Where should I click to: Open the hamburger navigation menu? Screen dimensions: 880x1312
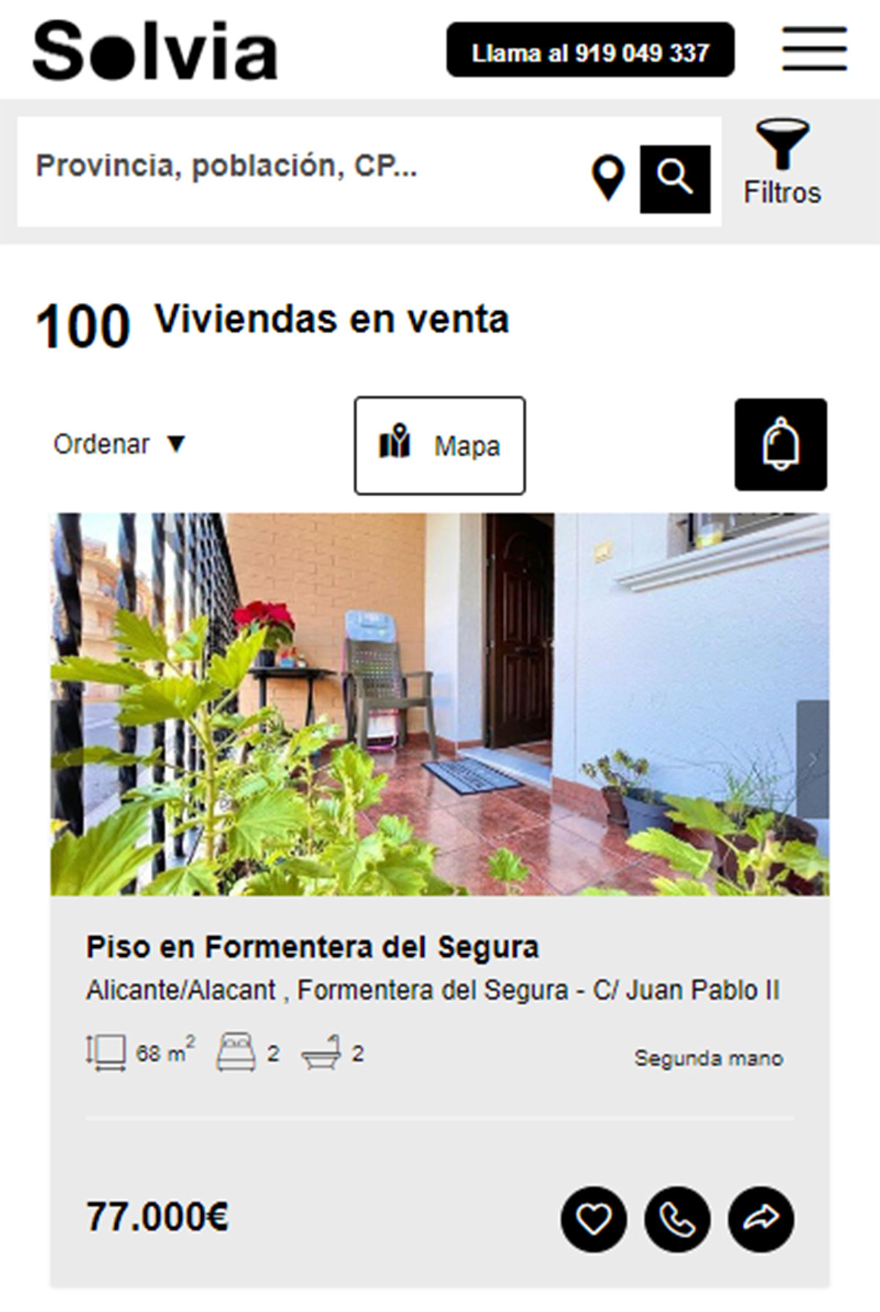pyautogui.click(x=814, y=49)
